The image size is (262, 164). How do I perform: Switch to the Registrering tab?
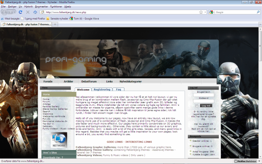point(102,90)
